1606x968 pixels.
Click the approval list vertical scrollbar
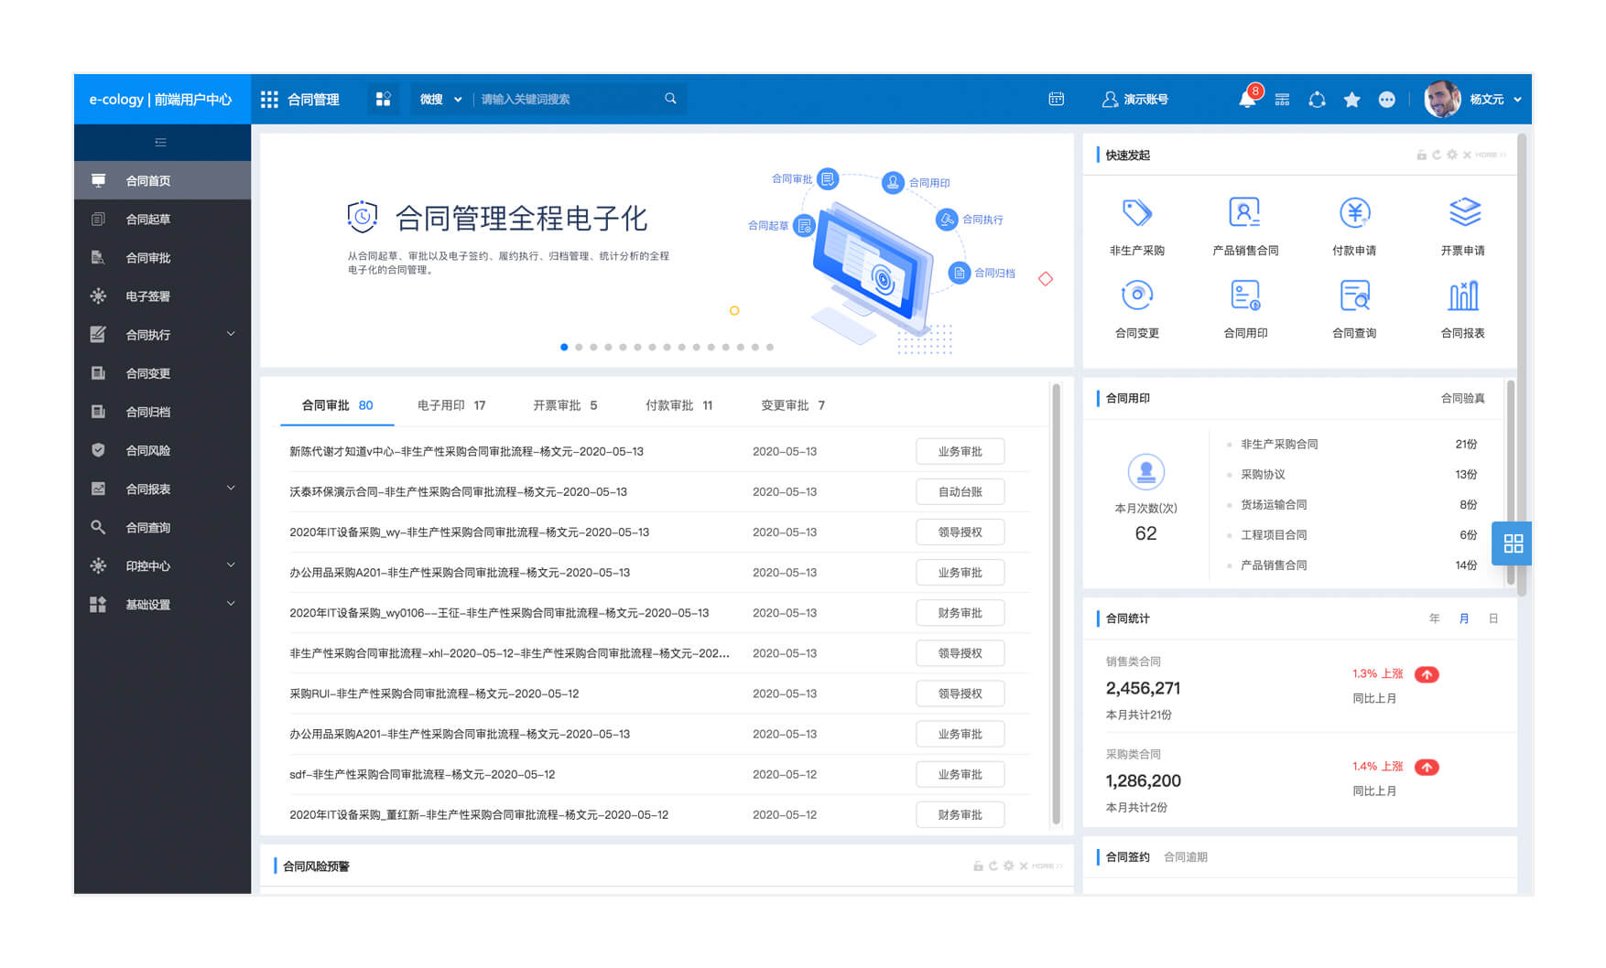(1056, 604)
